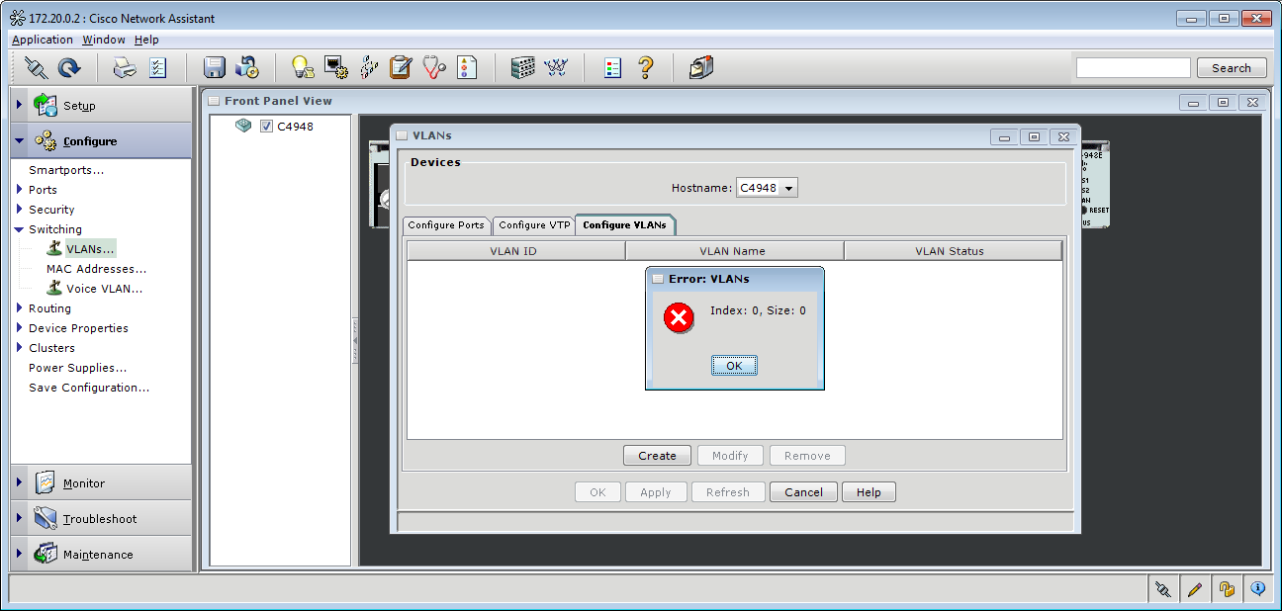Click the status bar open padlock icon

(x=1227, y=589)
